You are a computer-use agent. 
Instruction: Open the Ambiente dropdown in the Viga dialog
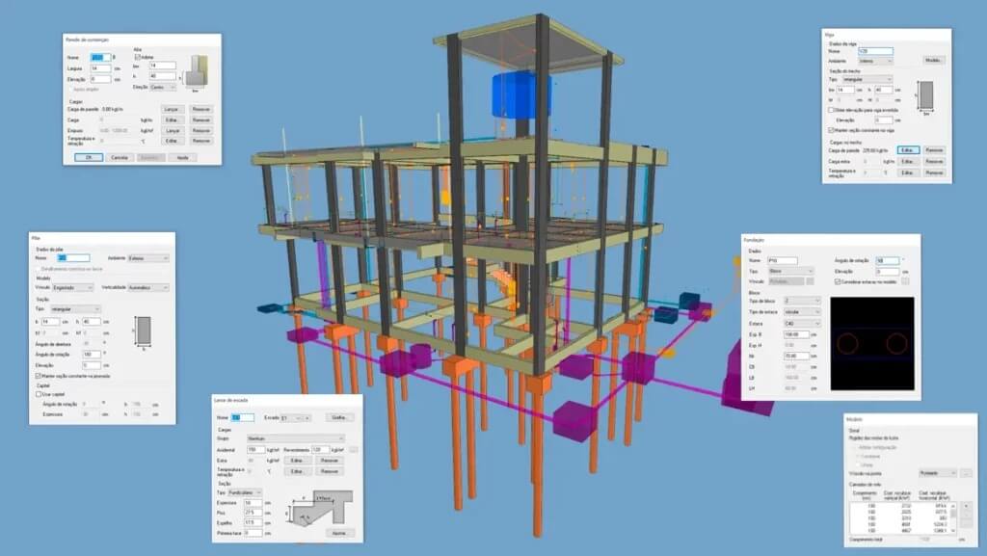tap(875, 61)
